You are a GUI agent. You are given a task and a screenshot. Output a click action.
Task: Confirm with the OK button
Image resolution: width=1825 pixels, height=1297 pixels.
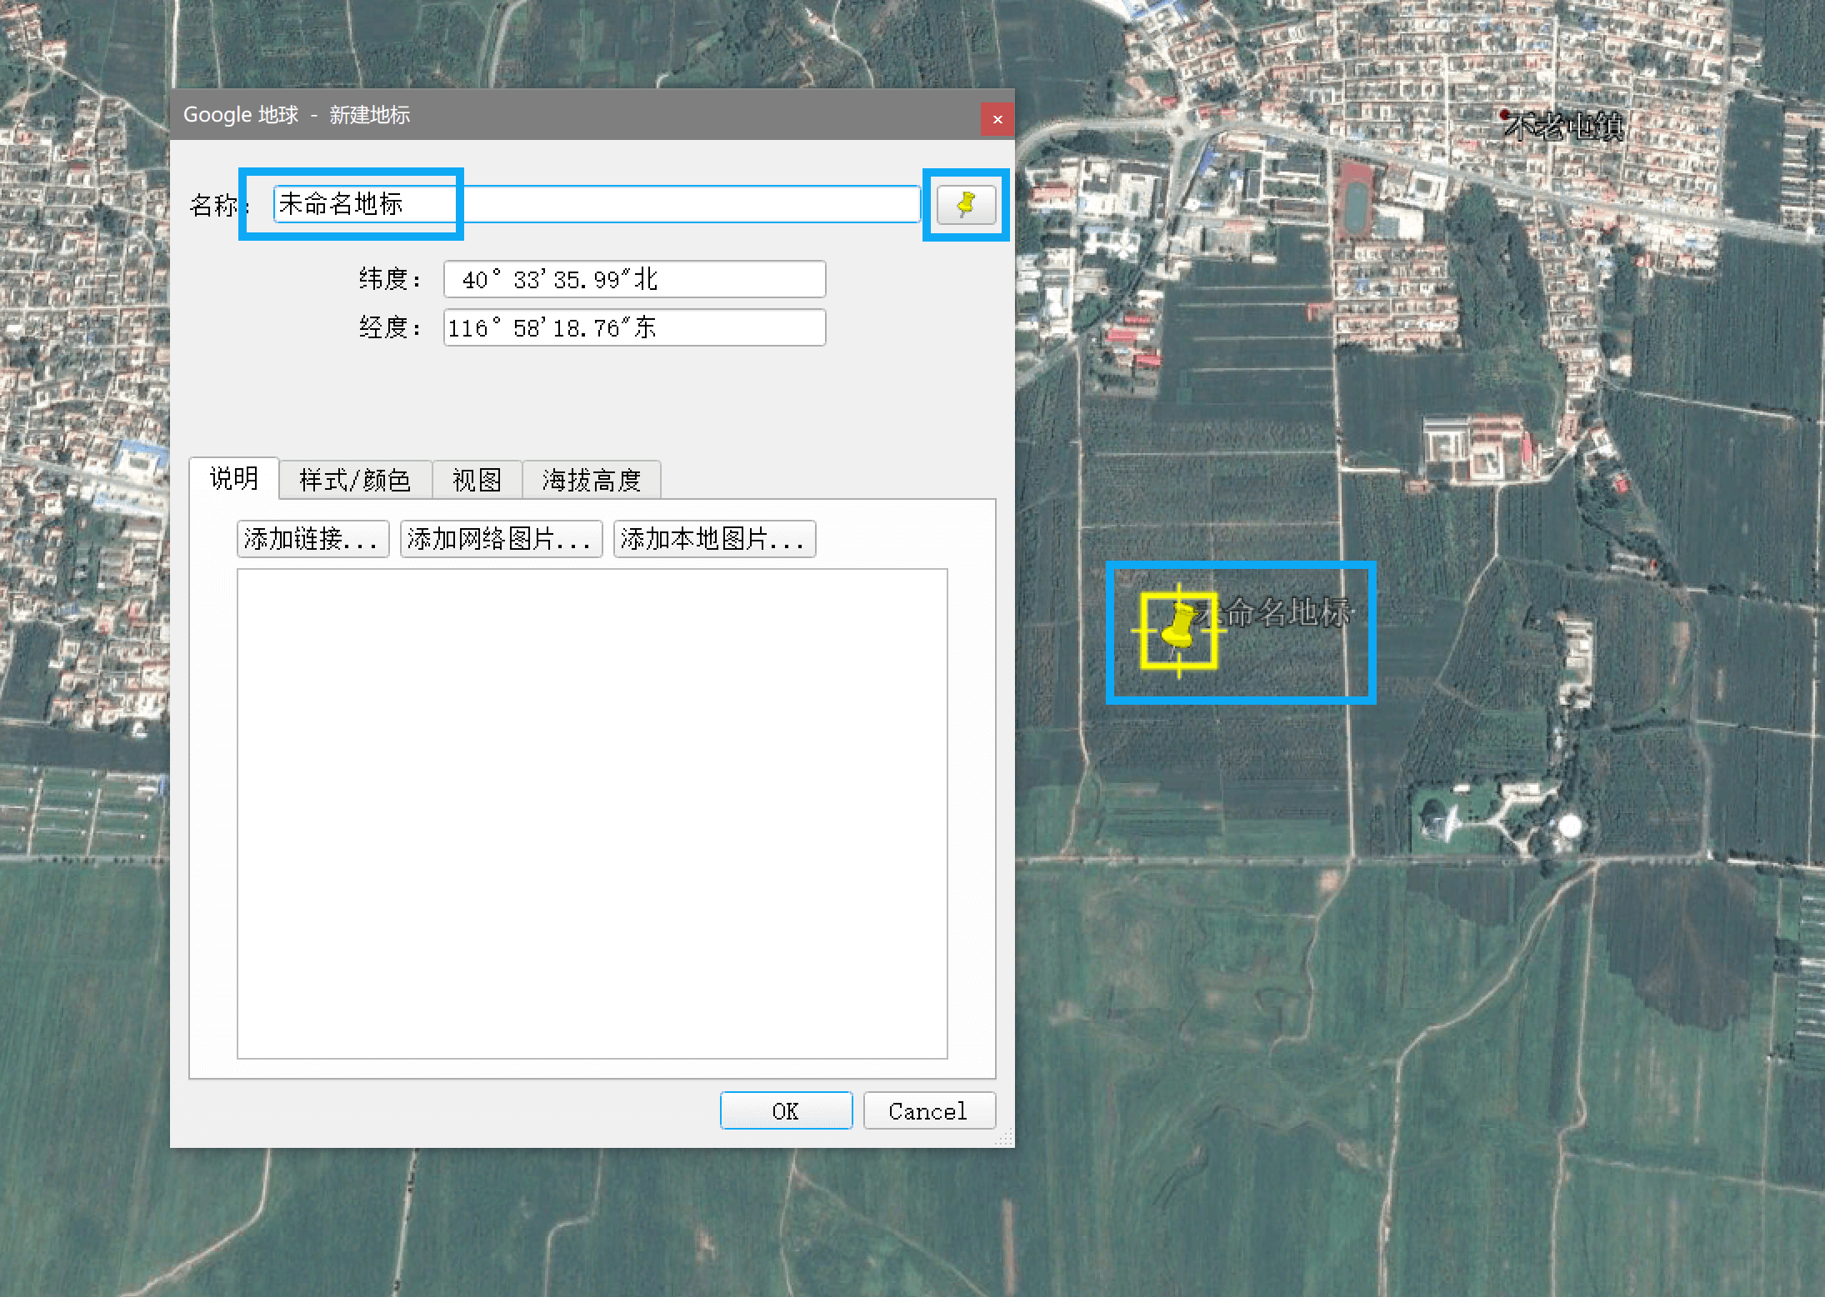click(x=786, y=1110)
